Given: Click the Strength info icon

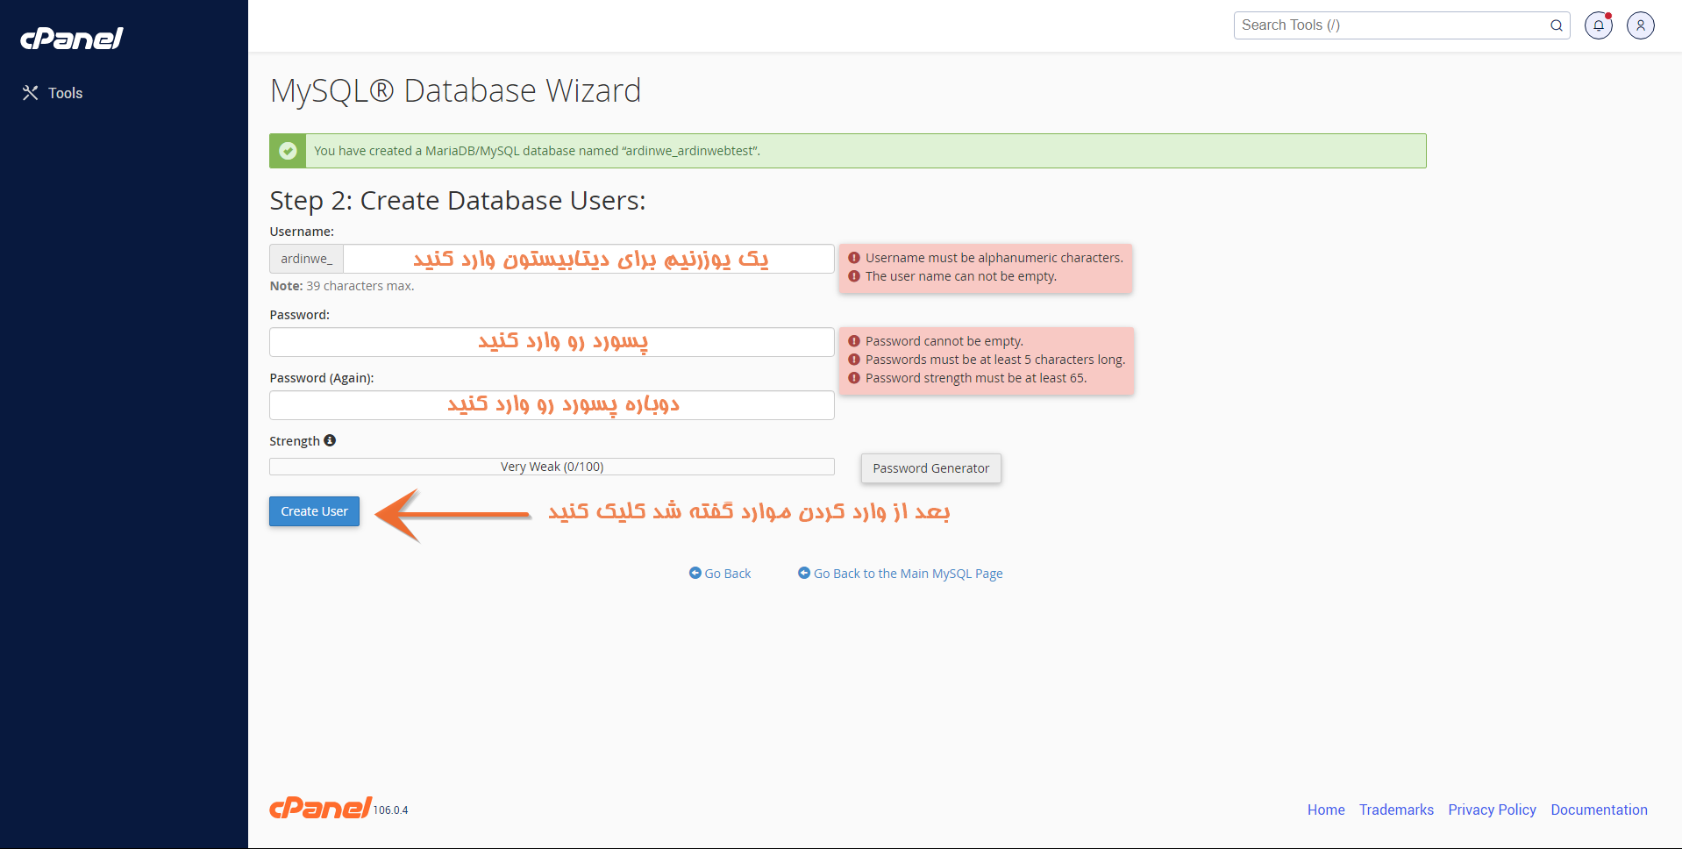Looking at the screenshot, I should click(330, 440).
